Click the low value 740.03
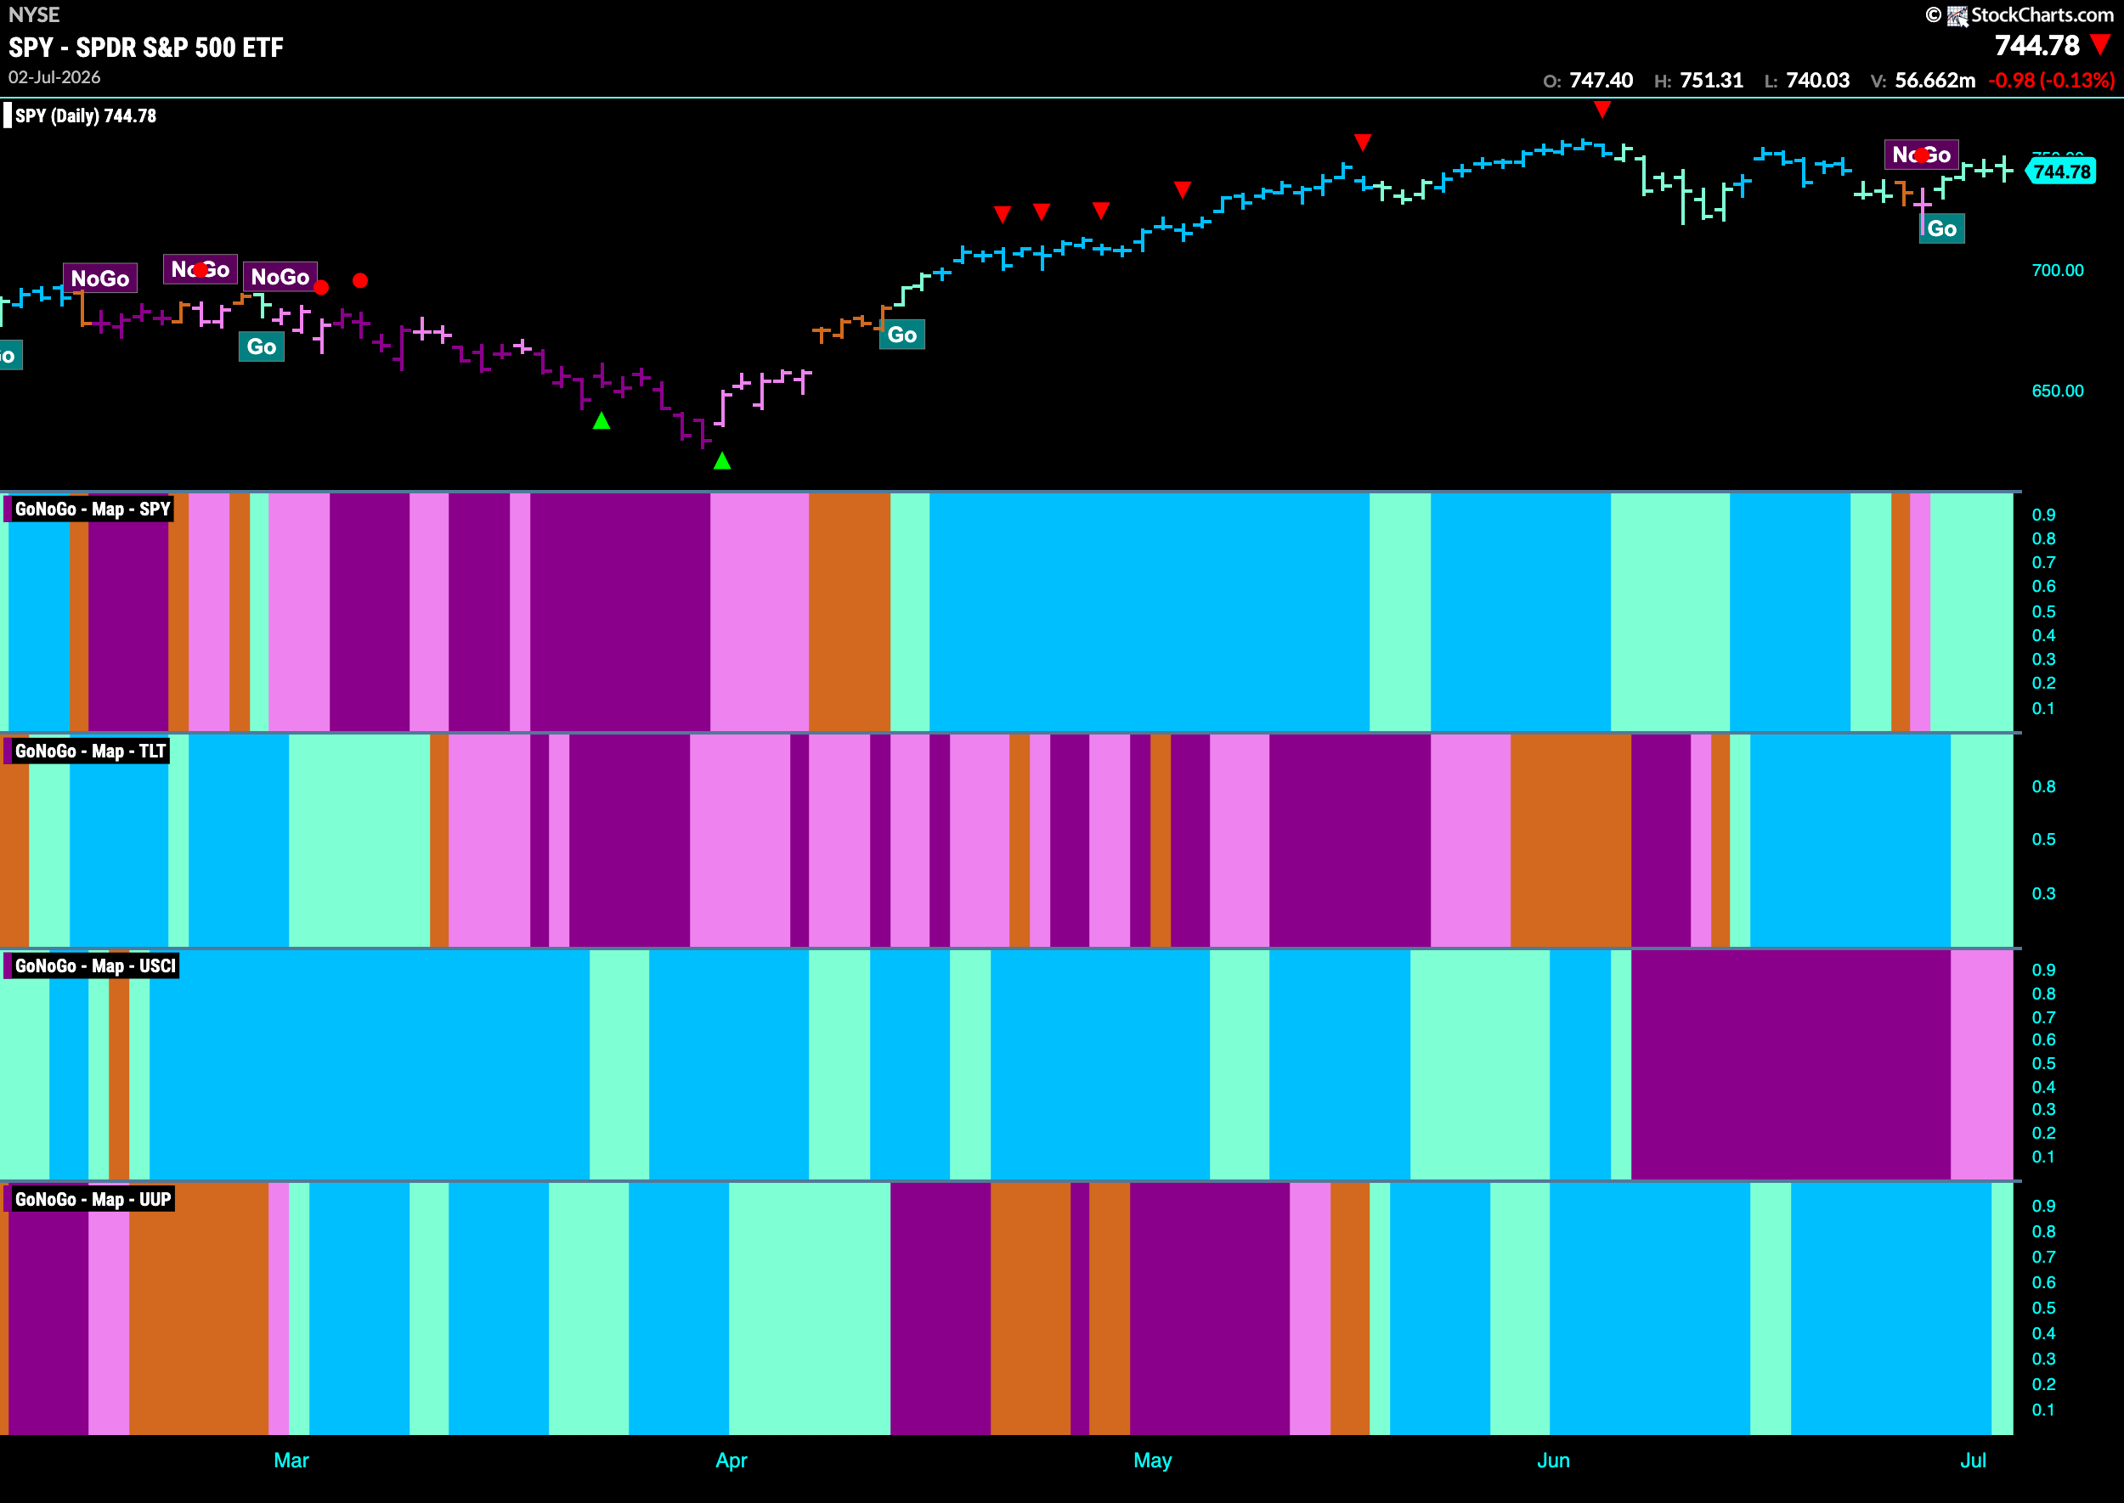 (1817, 81)
